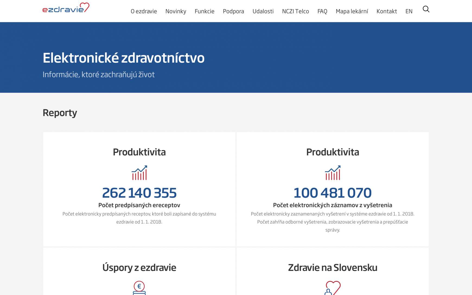Click Počet elektronických záznamov z vyšetrenia label
This screenshot has height=295, width=472.
coord(333,205)
